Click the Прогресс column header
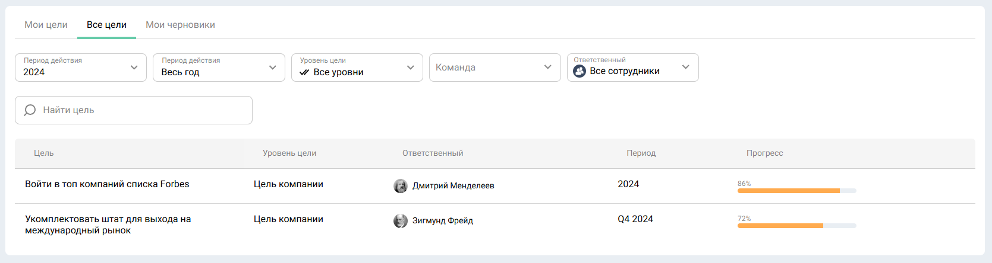The width and height of the screenshot is (992, 263). tap(764, 153)
